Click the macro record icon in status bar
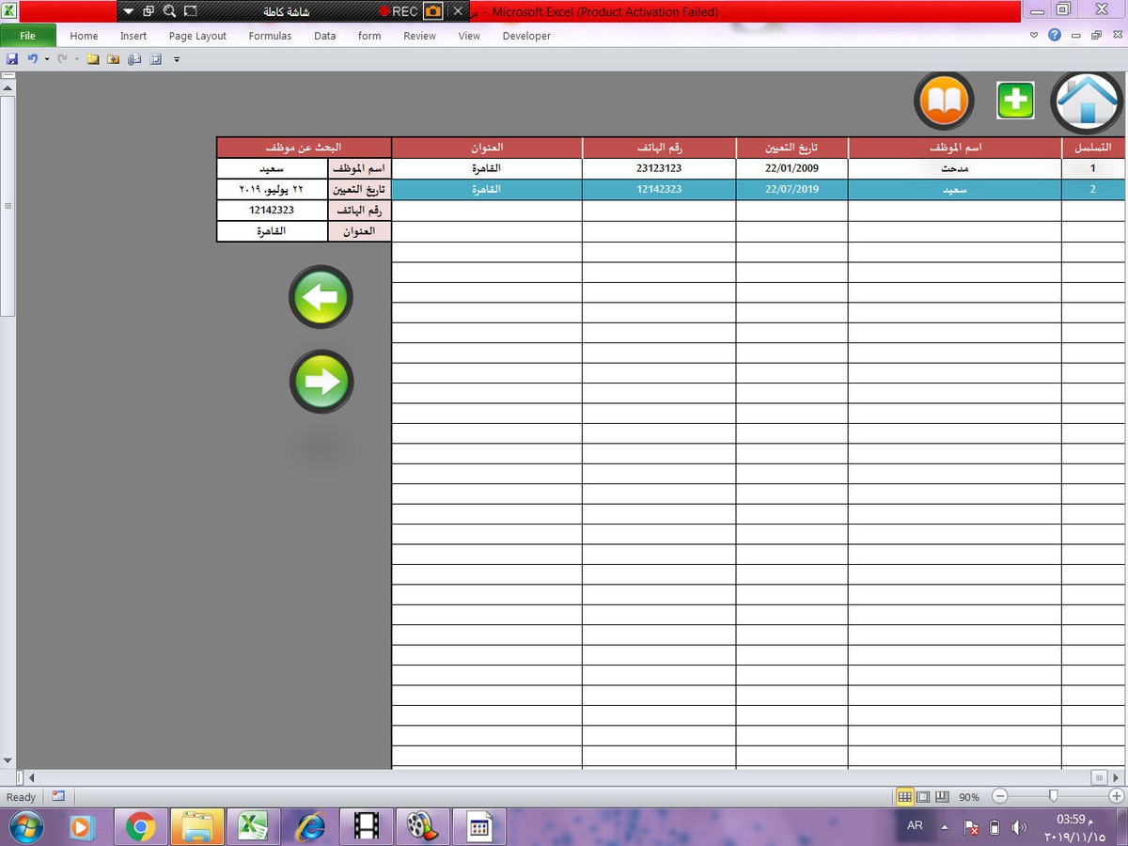 pos(58,796)
